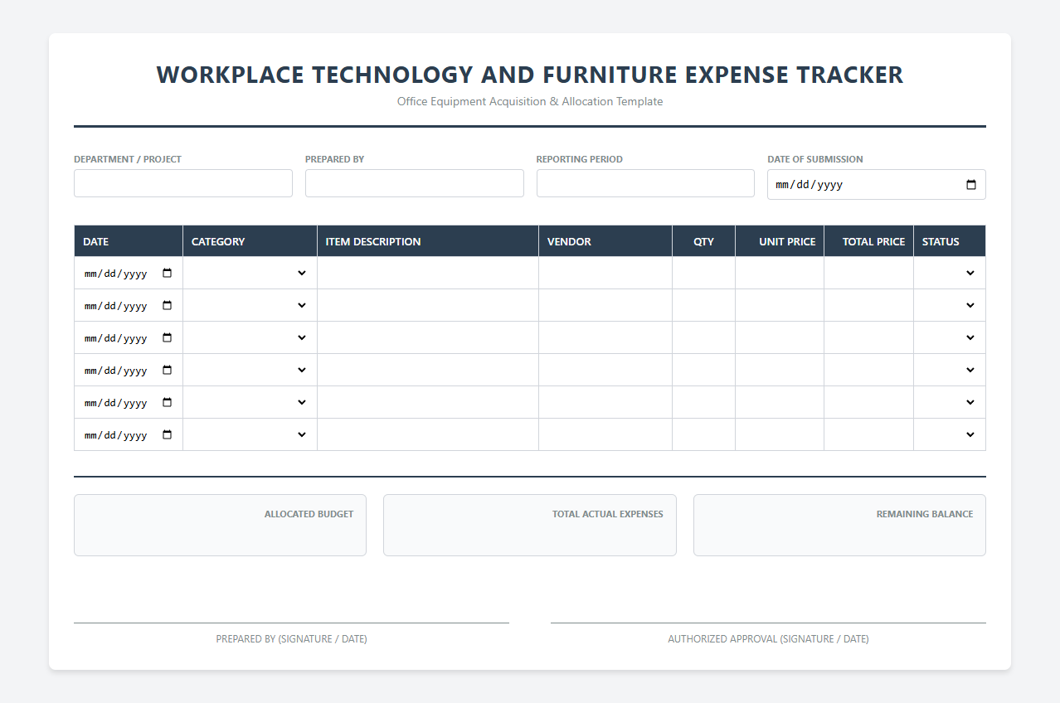Select Total Price cell in fifth row
1060x703 pixels.
point(868,402)
